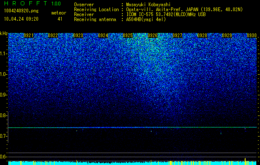Click the meteor count 41
The height and width of the screenshot is (165, 260).
(x=60, y=19)
